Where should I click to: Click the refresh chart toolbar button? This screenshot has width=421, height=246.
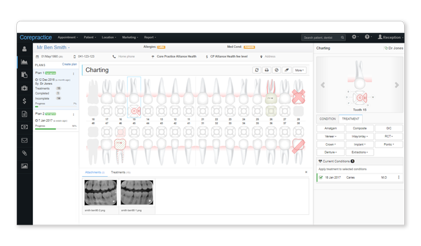click(256, 70)
